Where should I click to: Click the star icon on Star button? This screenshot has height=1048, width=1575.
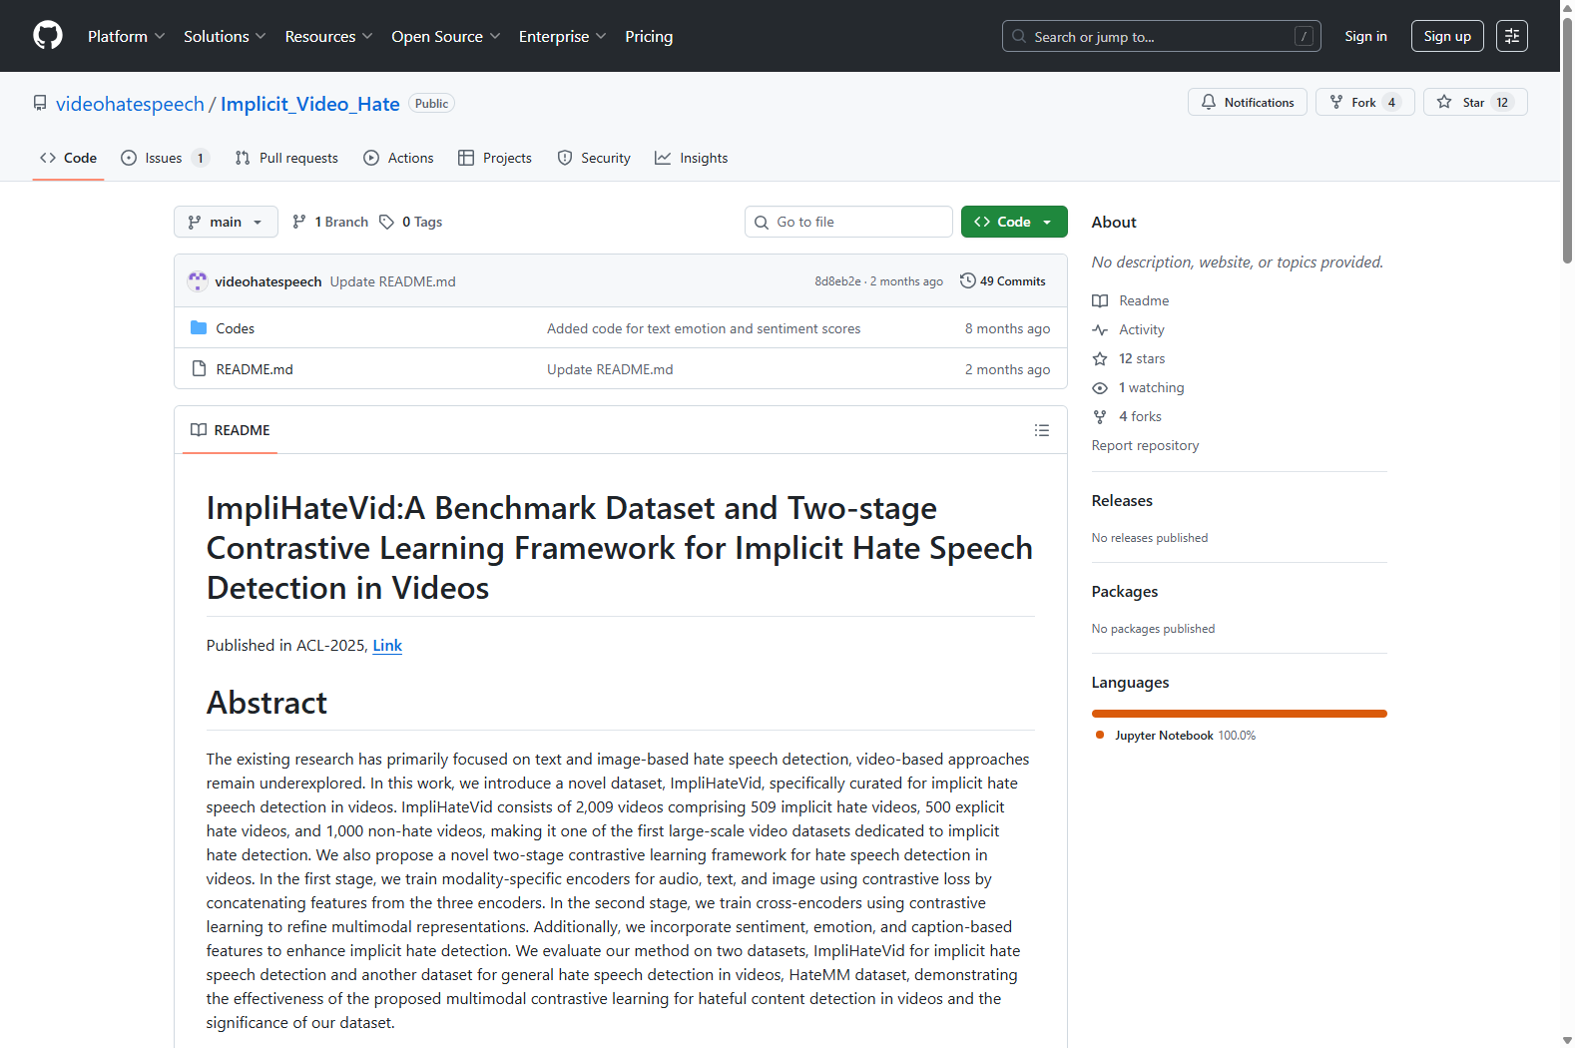tap(1444, 102)
